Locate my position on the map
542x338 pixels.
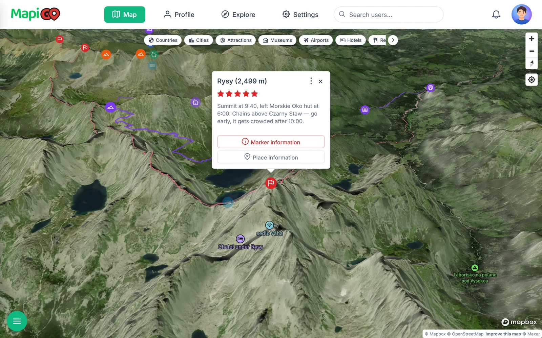(531, 80)
